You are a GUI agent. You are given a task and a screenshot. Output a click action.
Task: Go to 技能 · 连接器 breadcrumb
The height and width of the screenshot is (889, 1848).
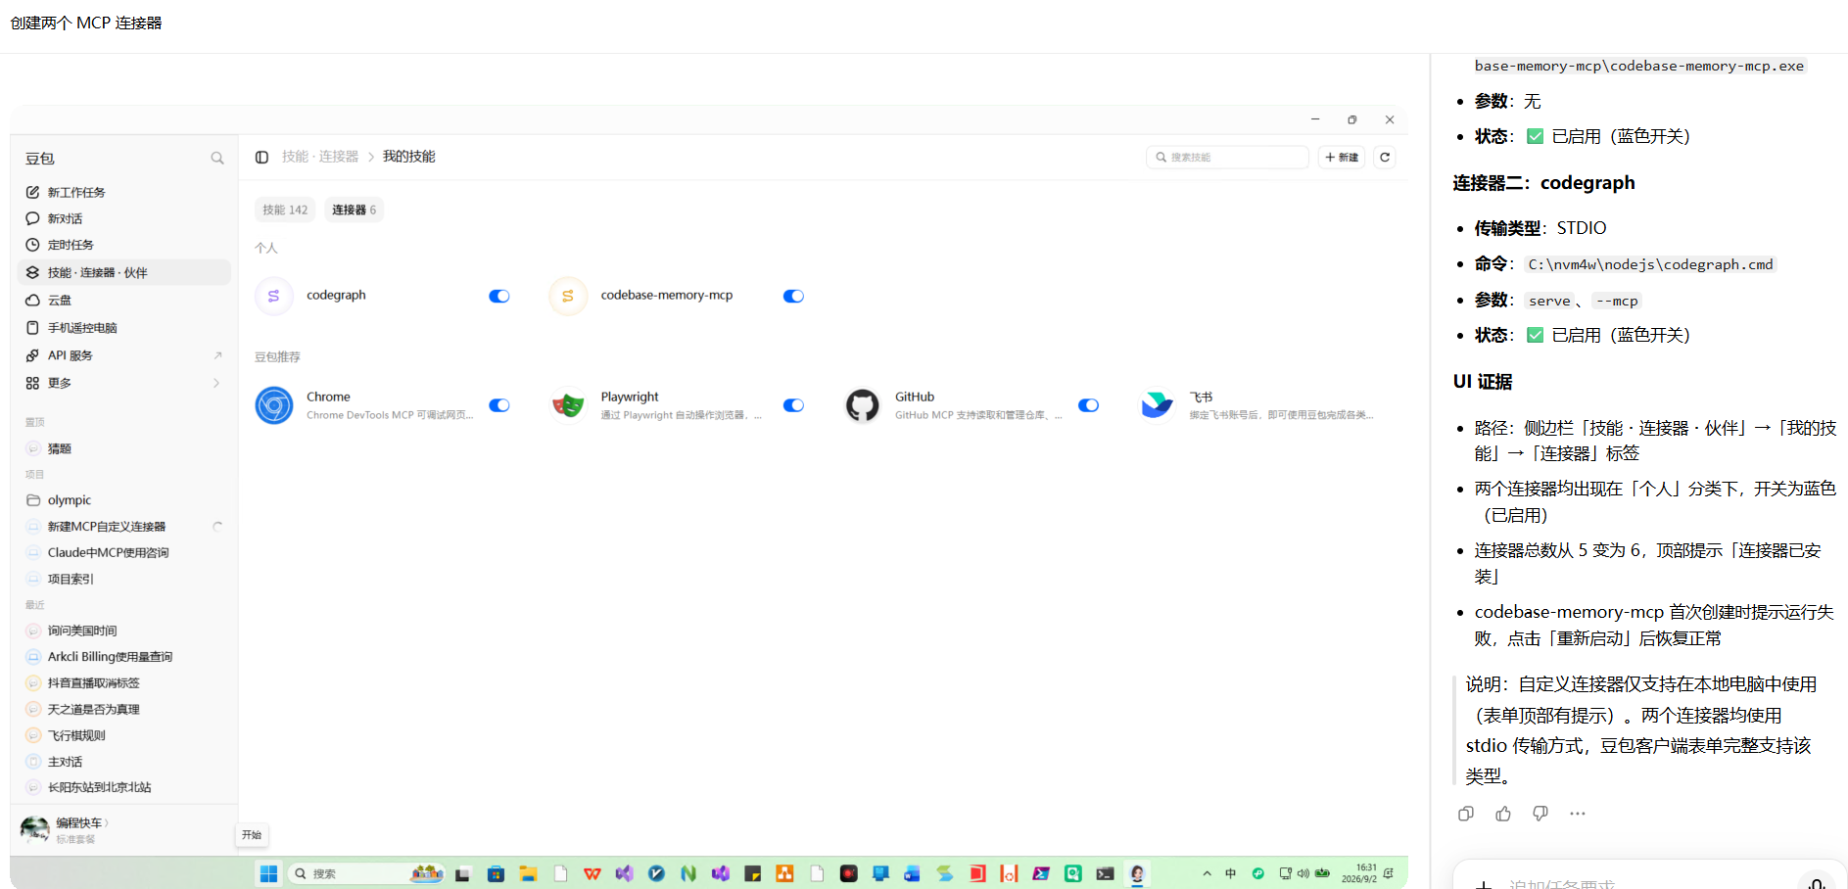320,157
